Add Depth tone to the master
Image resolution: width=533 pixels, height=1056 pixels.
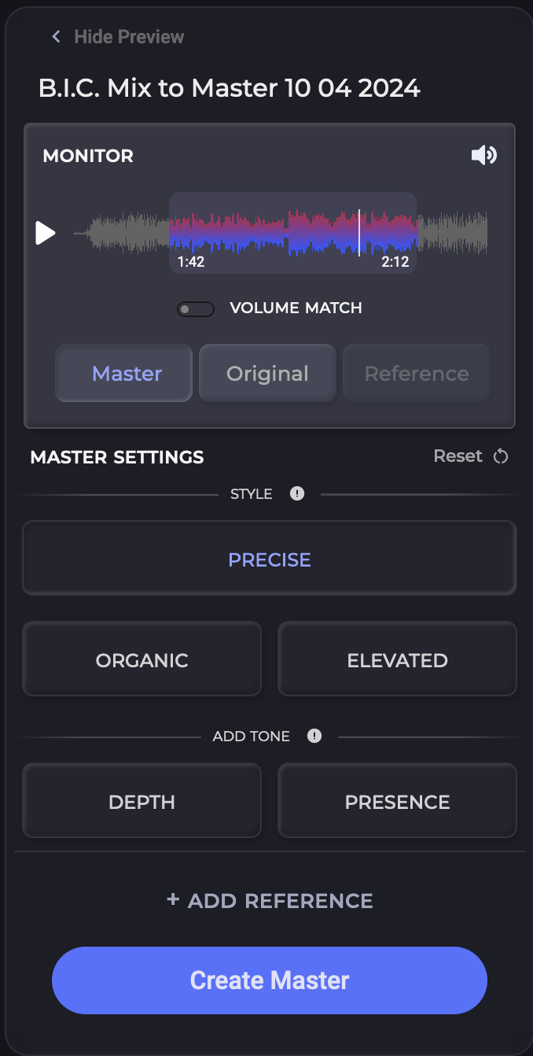click(142, 801)
